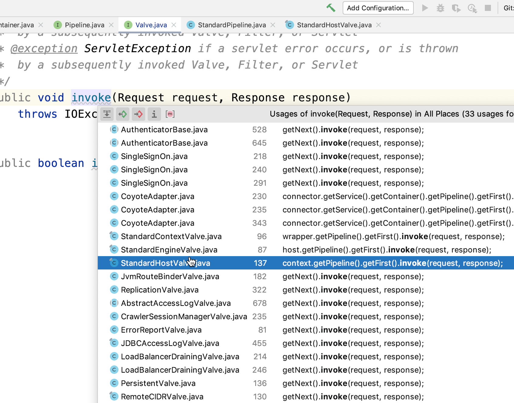
Task: Open the Add Configuration... selector
Action: [x=378, y=8]
